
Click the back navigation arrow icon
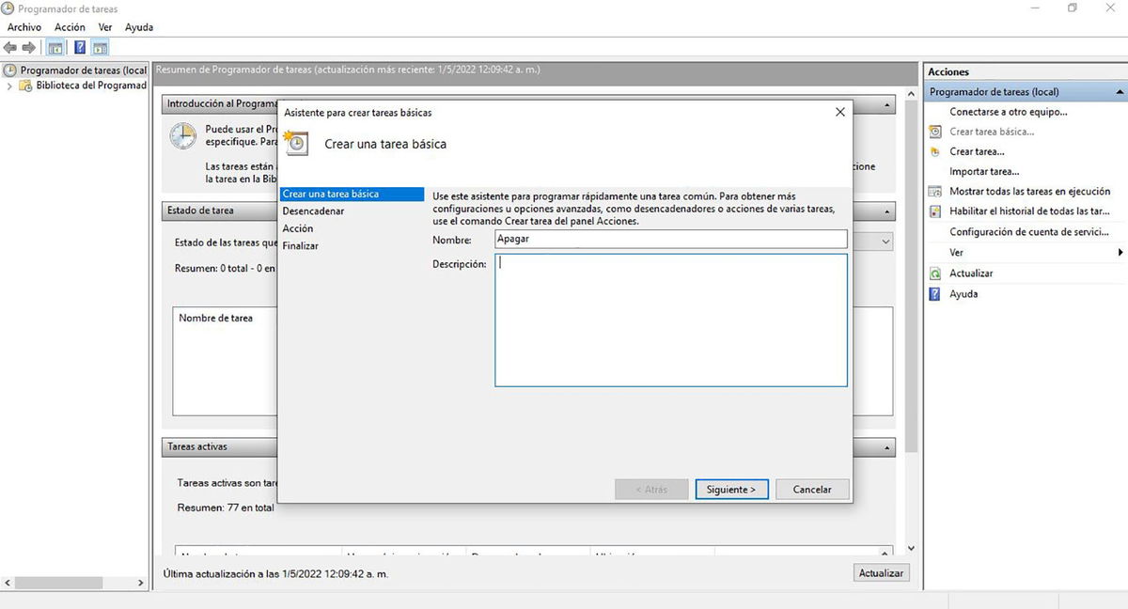pos(10,47)
